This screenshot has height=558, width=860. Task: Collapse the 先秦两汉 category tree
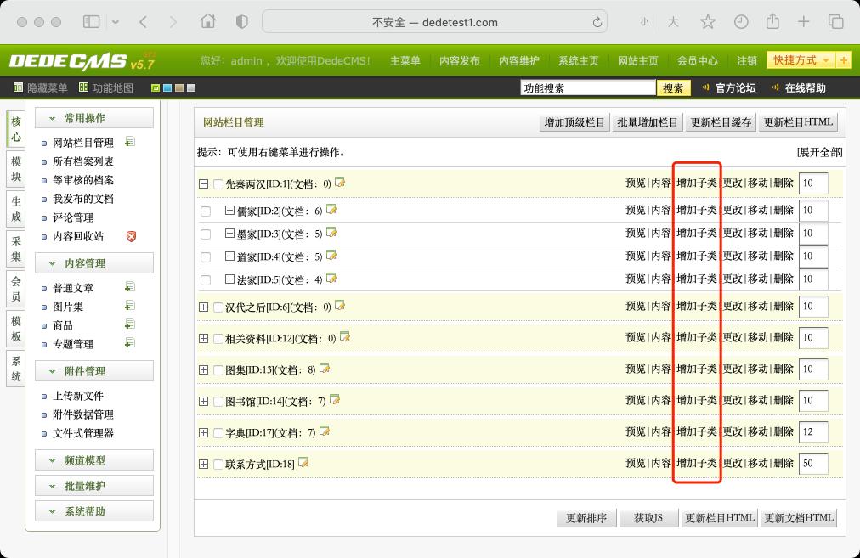pyautogui.click(x=203, y=184)
